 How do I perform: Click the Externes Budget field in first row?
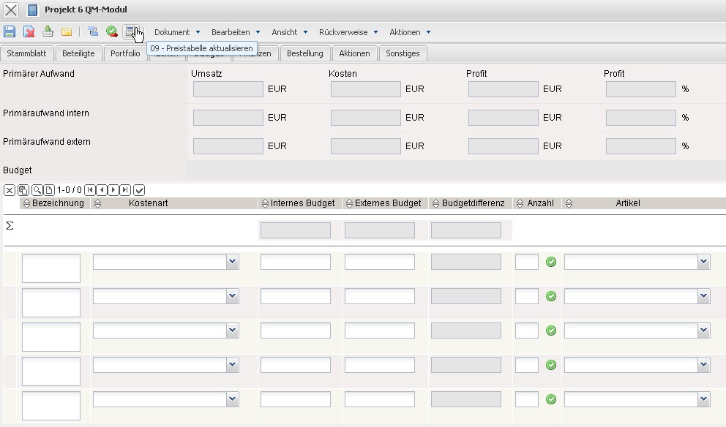click(x=379, y=262)
